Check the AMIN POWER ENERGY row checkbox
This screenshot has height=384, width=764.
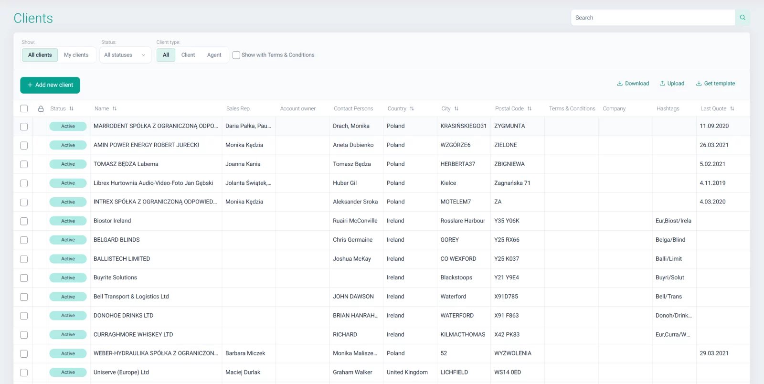coord(24,145)
